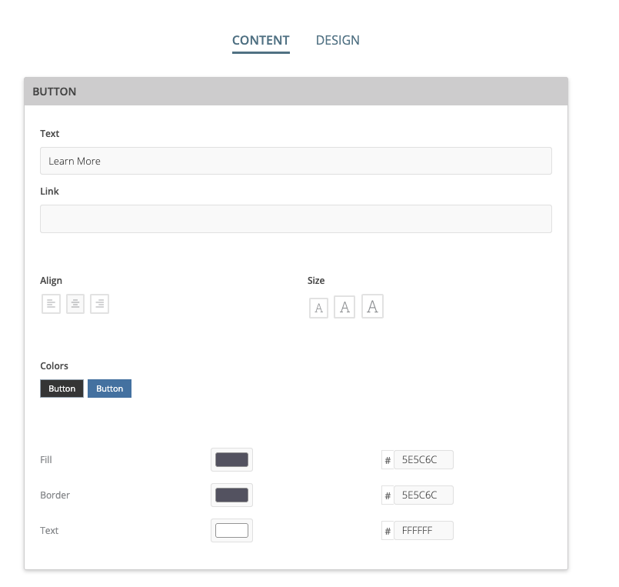Open the CONTENT tab

coord(261,40)
